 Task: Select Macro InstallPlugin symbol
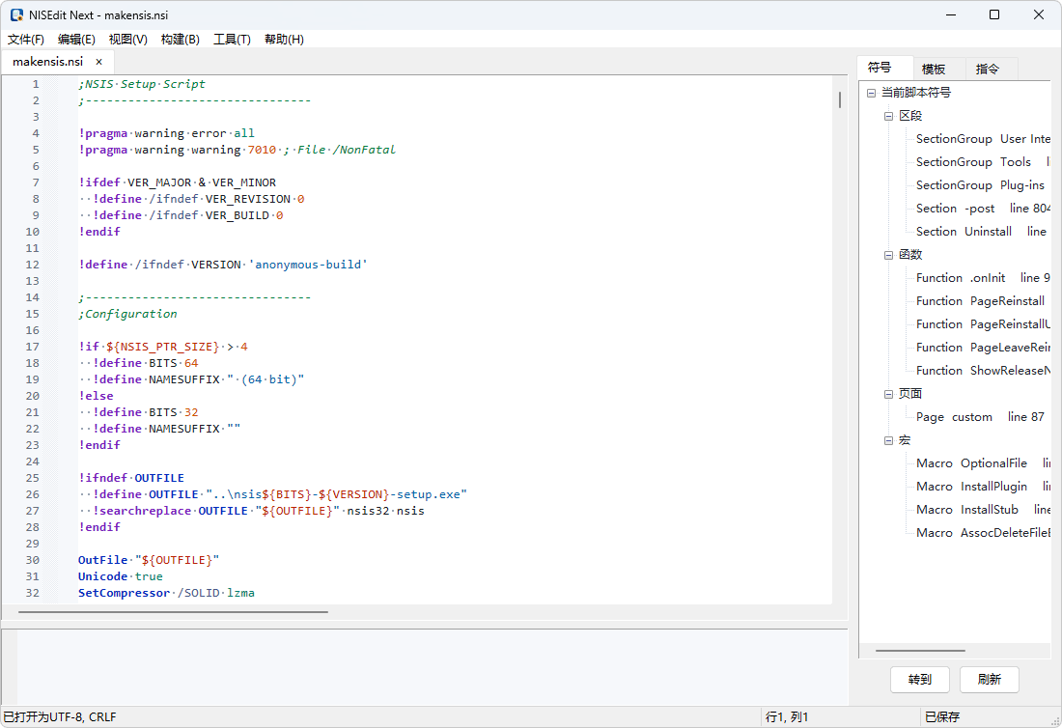(983, 487)
